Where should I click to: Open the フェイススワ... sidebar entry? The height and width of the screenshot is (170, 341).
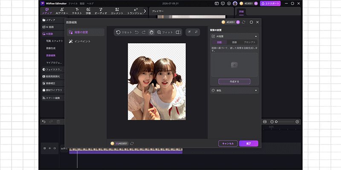(53, 69)
